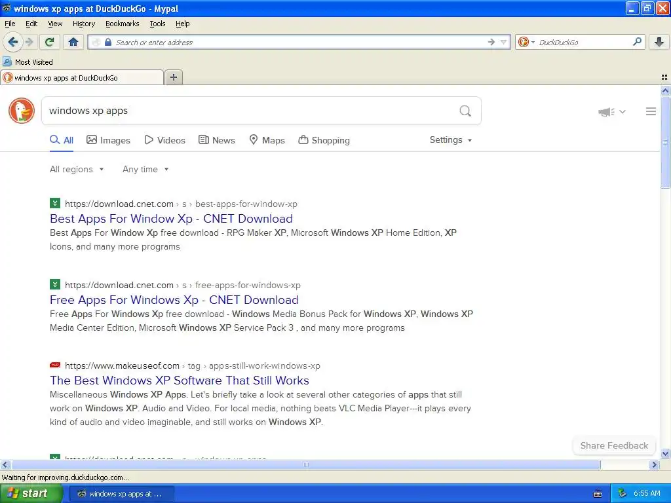Click the list all tabs icon

[664, 77]
